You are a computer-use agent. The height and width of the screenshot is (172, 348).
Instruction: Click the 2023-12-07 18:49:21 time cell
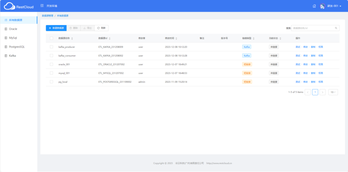(x=176, y=64)
